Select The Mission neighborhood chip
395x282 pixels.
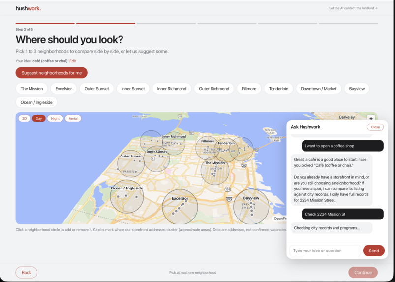31,89
